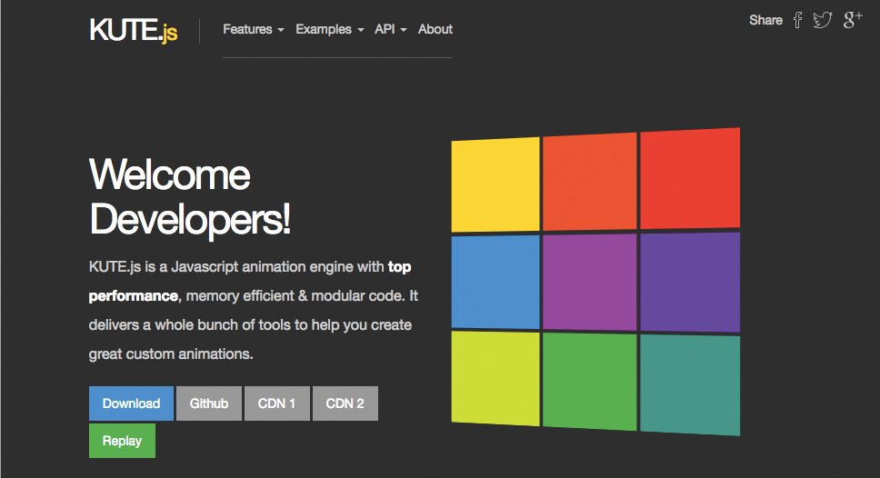Click the blue Download button
Image resolution: width=880 pixels, height=478 pixels.
131,403
